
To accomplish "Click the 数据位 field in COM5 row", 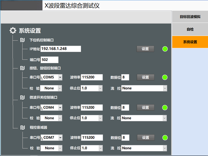I will click(125, 77).
